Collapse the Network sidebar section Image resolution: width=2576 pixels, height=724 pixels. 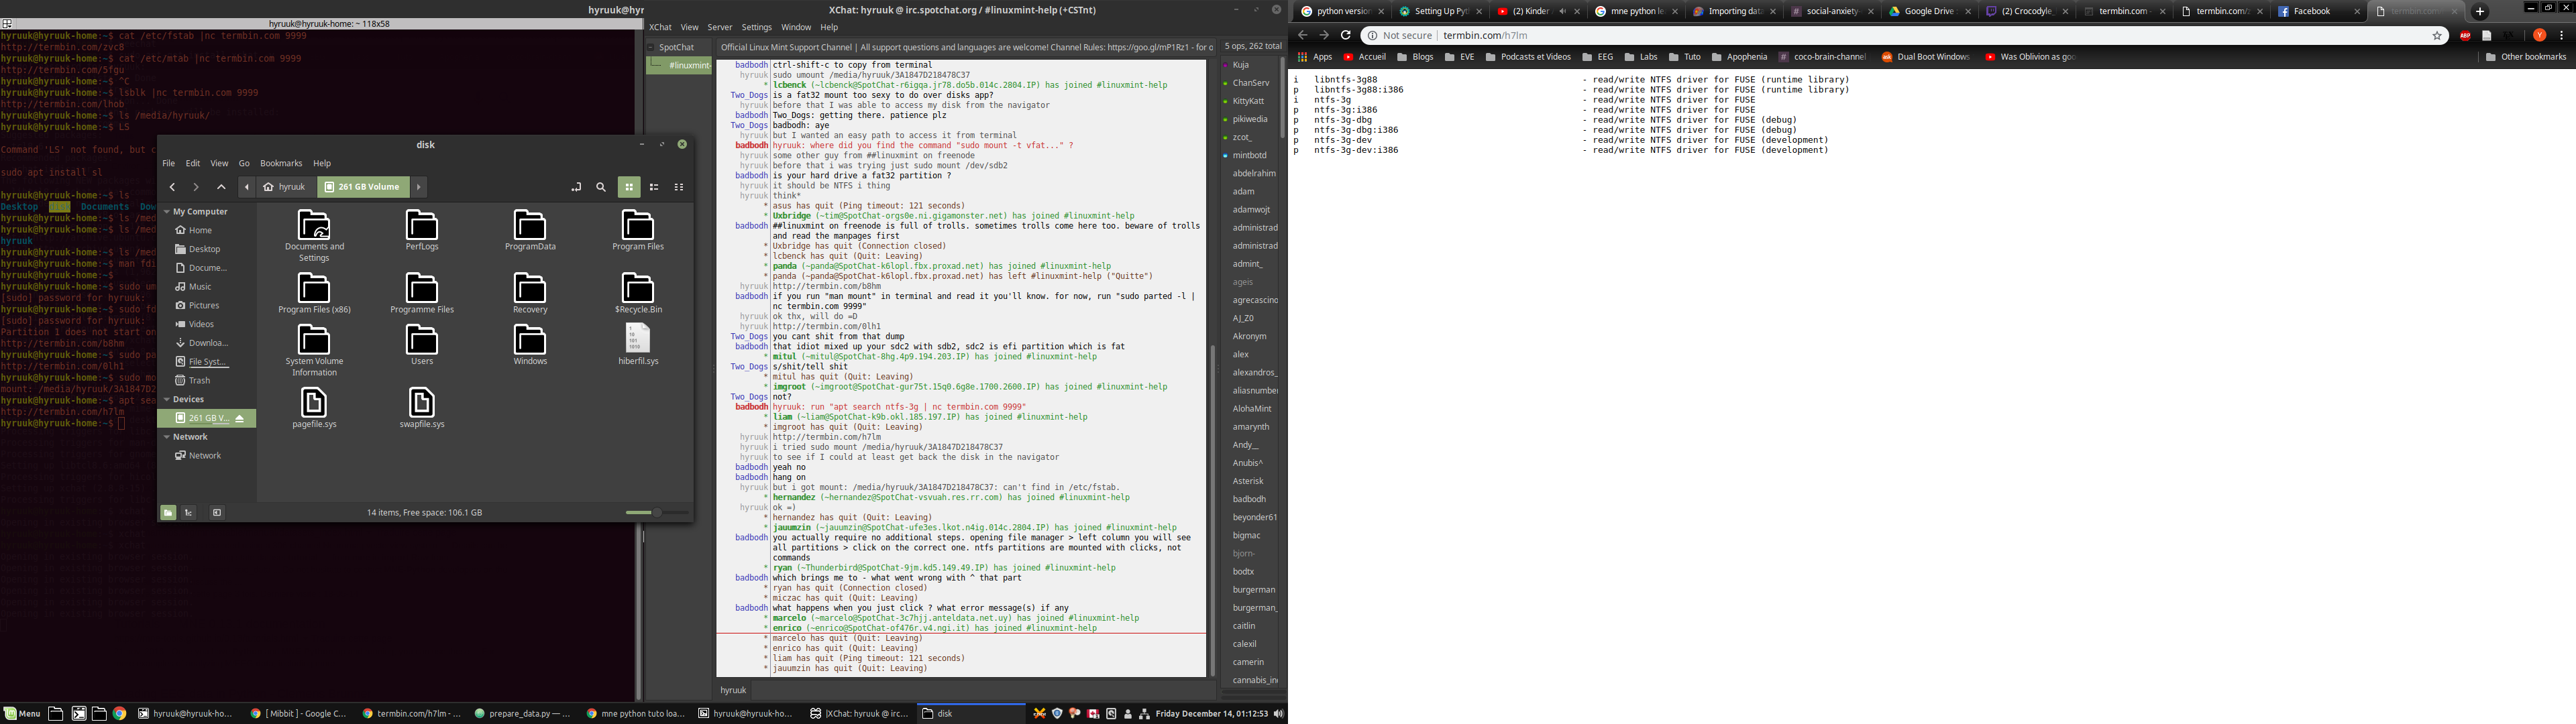[167, 437]
